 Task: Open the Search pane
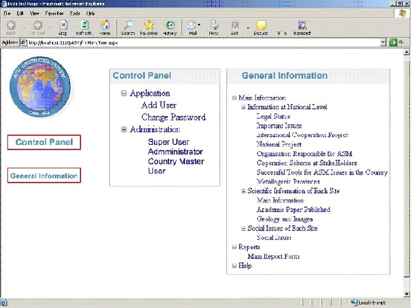coord(128,28)
